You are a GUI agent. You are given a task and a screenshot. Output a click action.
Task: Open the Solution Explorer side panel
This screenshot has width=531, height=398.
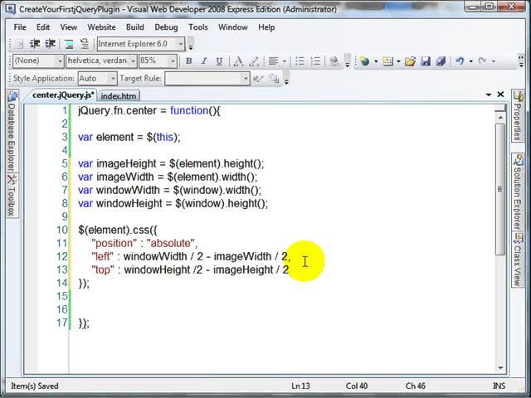pyautogui.click(x=518, y=192)
